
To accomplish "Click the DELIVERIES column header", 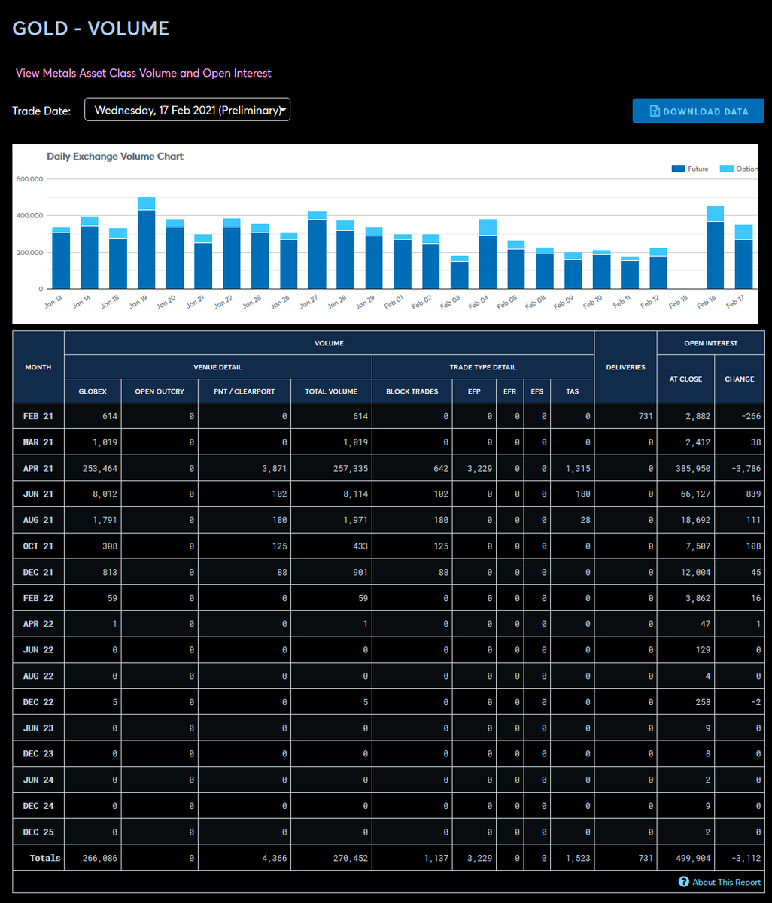I will (625, 367).
